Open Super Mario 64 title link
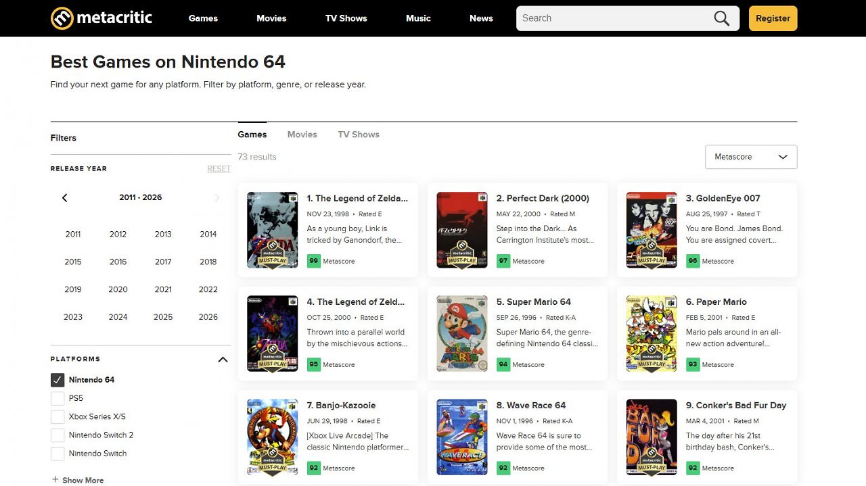 pyautogui.click(x=533, y=301)
